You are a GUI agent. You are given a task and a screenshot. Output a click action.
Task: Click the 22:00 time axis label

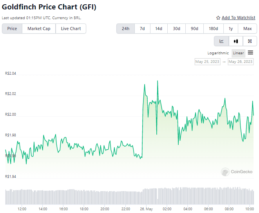[126, 209]
